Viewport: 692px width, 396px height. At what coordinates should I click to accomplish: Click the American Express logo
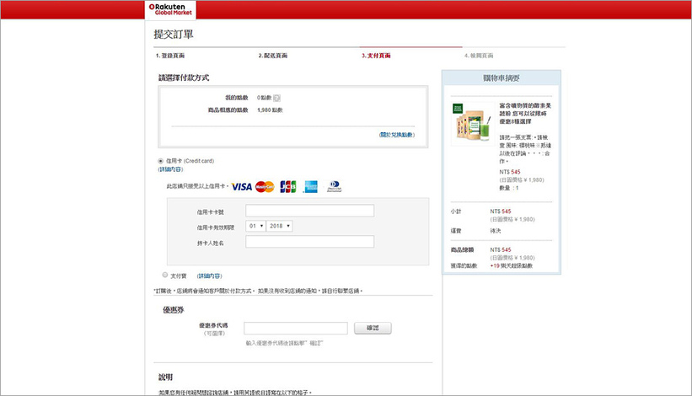coord(310,186)
